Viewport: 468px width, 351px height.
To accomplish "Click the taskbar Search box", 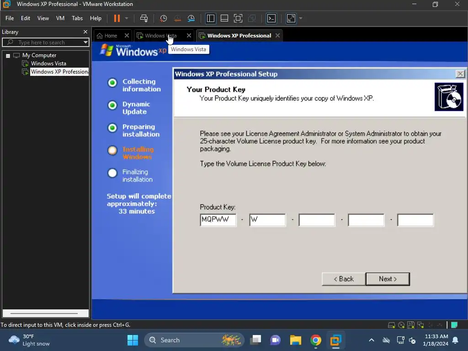I will [194, 340].
